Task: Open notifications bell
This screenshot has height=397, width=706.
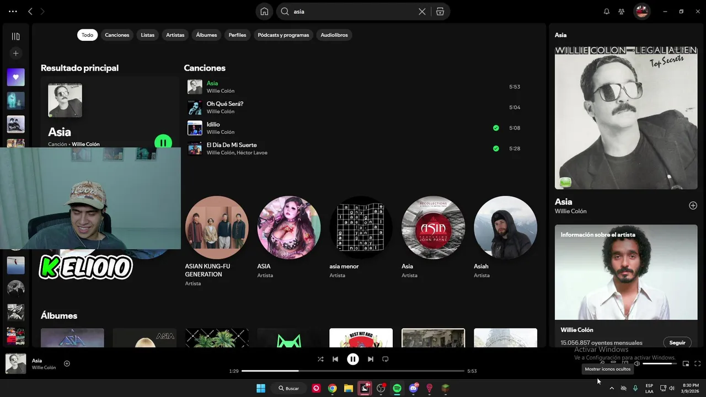Action: point(607,12)
